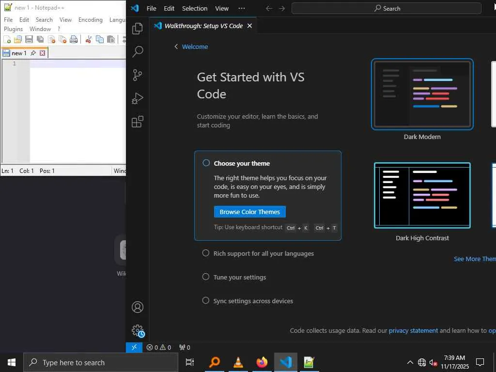Open the Search view in the activity bar

pos(137,51)
